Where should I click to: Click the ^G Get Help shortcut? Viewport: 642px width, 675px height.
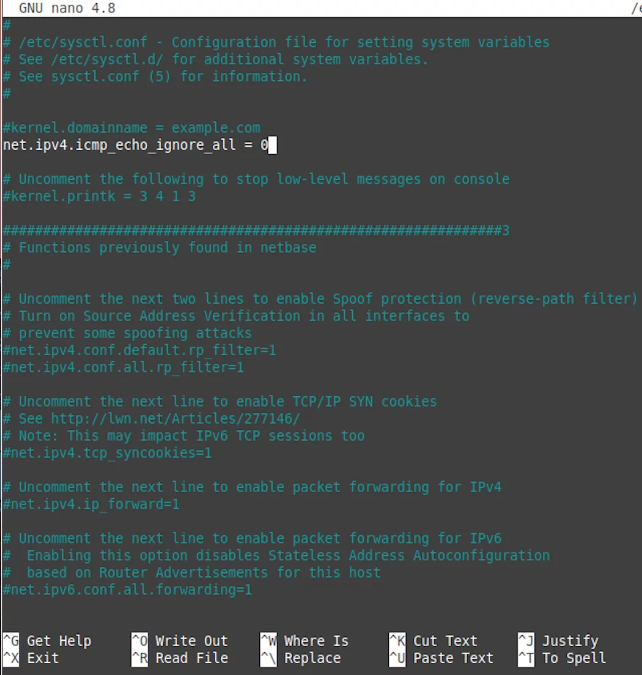click(x=47, y=641)
